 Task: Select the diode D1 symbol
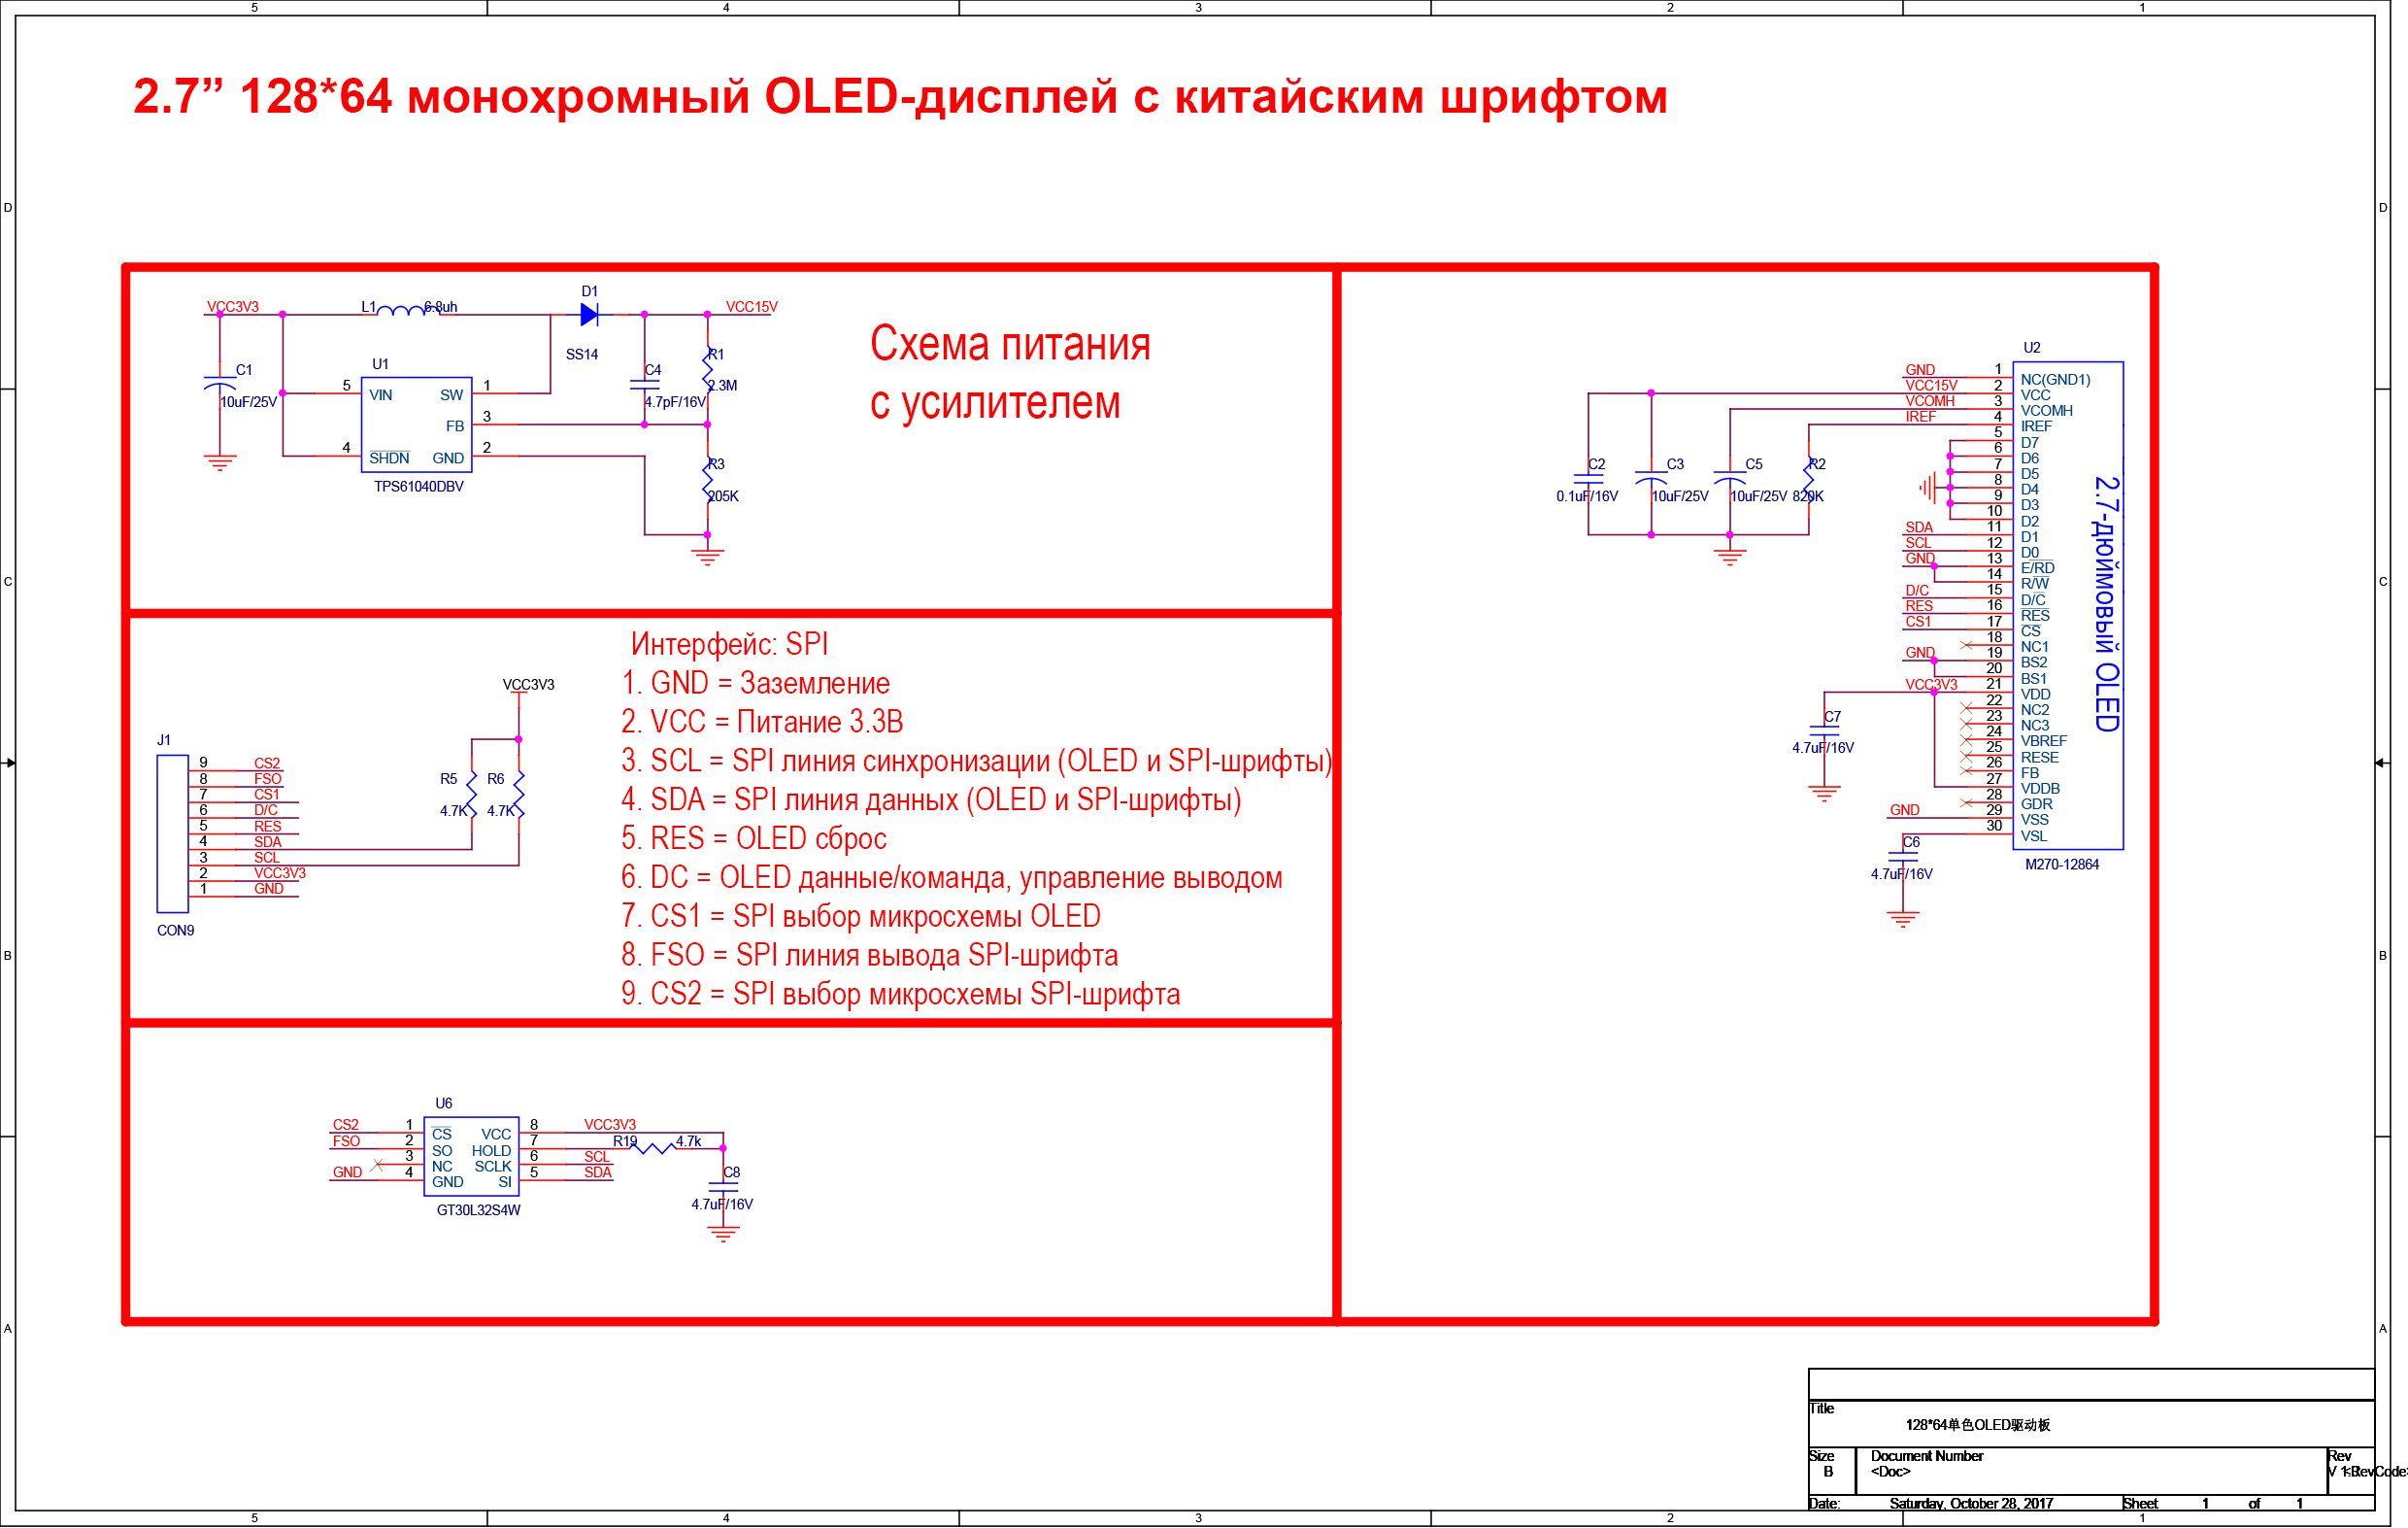click(x=590, y=314)
